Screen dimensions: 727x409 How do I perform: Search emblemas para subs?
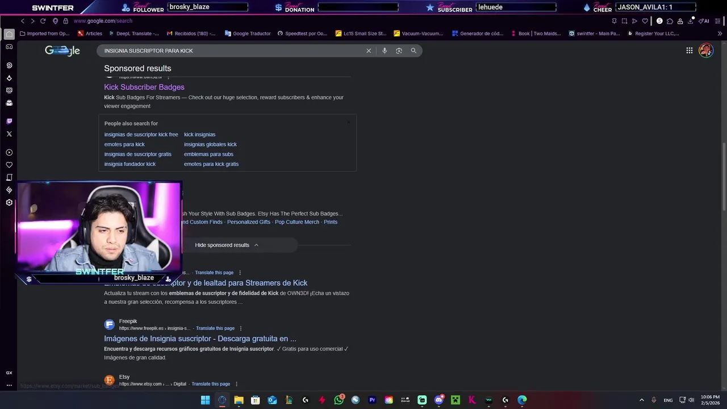(208, 154)
